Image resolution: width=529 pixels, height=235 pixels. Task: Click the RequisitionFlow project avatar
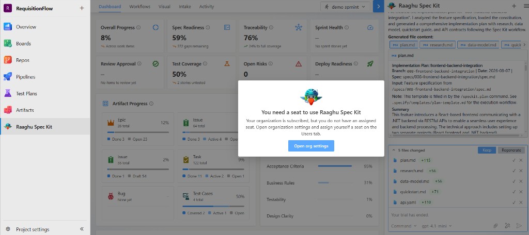pyautogui.click(x=8, y=8)
